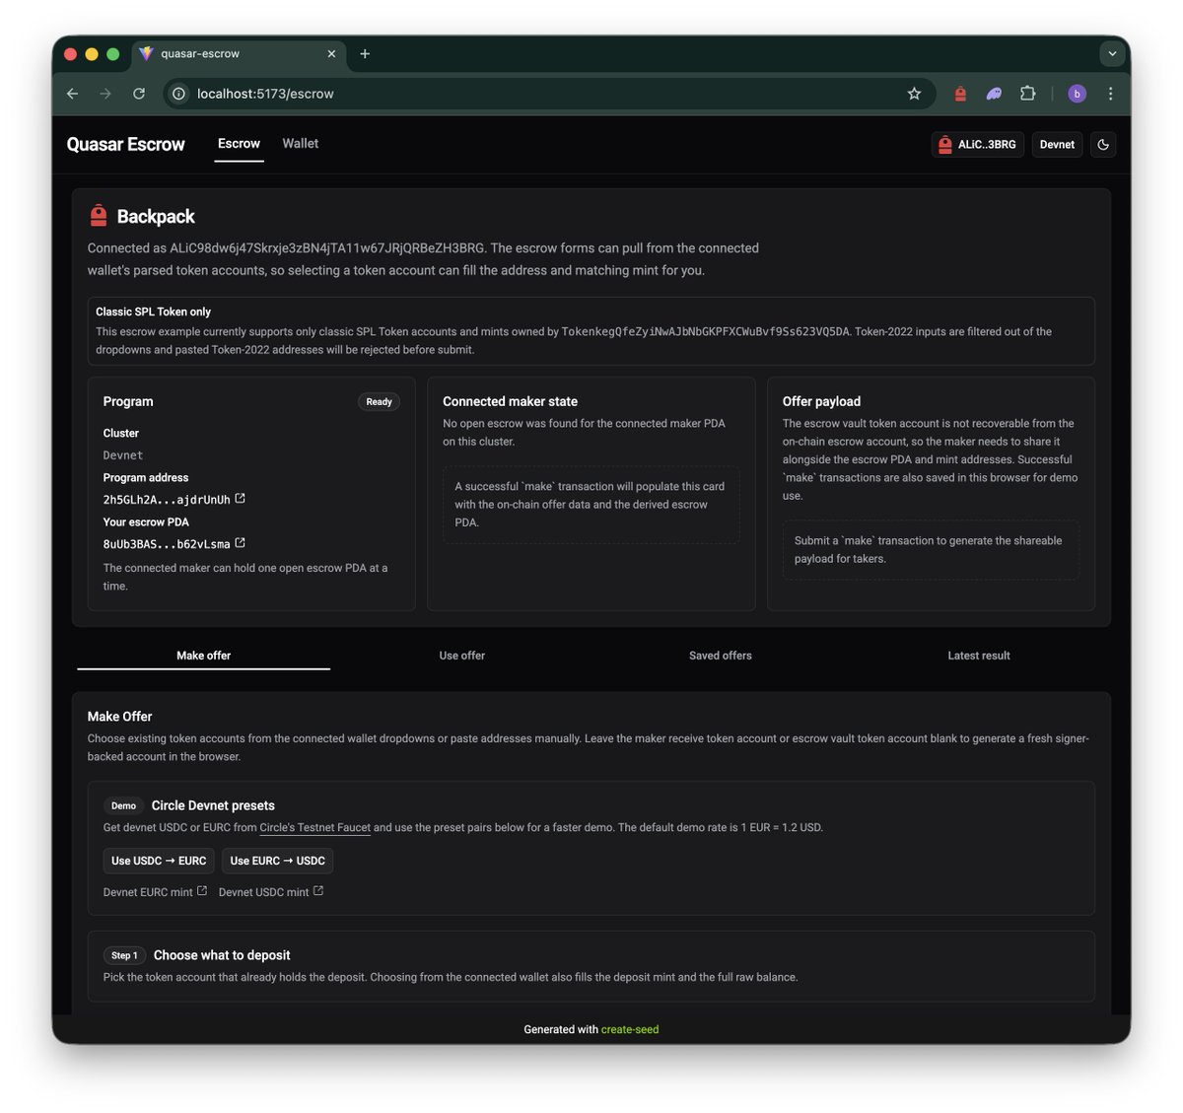The width and height of the screenshot is (1183, 1113).
Task: Click escrow PDA 8uUb3BAS...b62vLsma
Action: coord(167,544)
